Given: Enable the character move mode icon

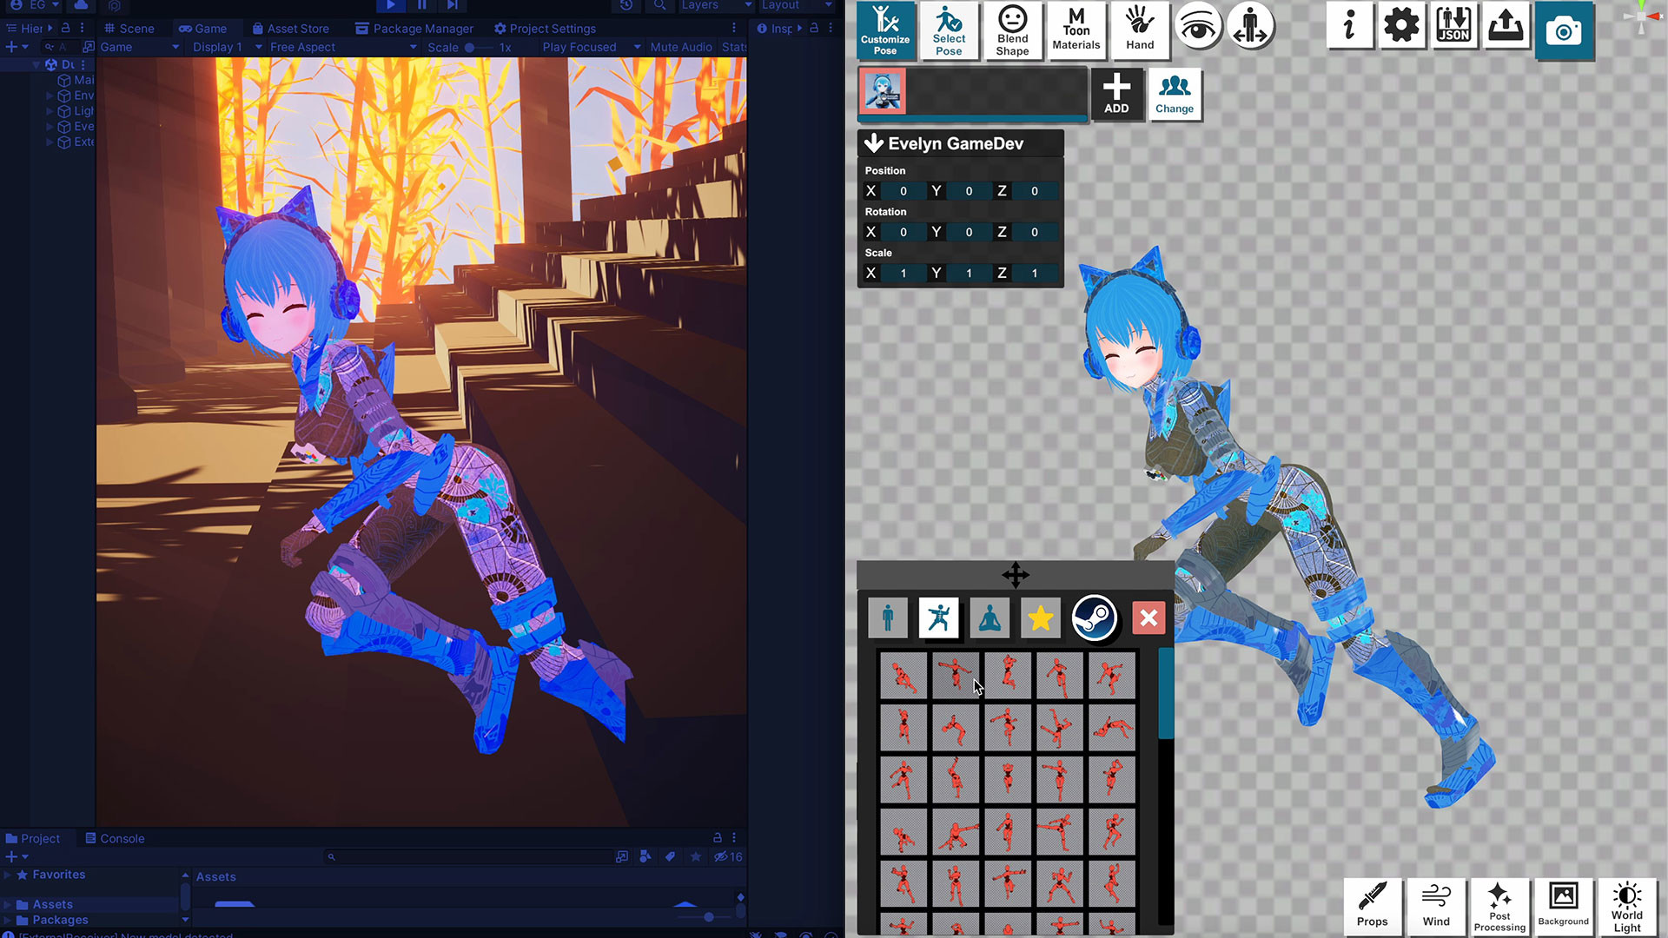Looking at the screenshot, I should tap(1251, 27).
